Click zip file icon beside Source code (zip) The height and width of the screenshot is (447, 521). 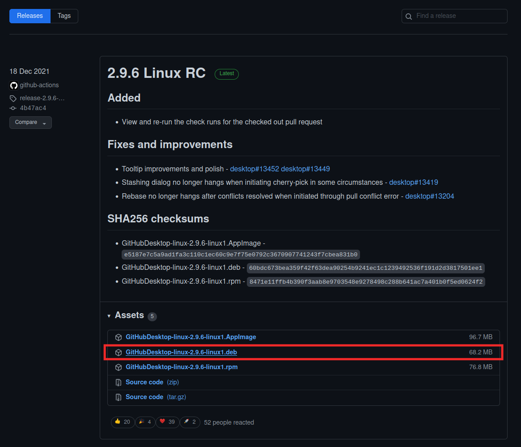[x=119, y=383]
